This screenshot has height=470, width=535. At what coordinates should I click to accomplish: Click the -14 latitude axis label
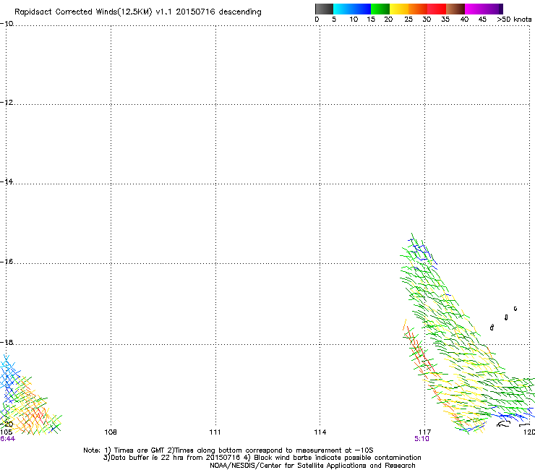(7, 181)
